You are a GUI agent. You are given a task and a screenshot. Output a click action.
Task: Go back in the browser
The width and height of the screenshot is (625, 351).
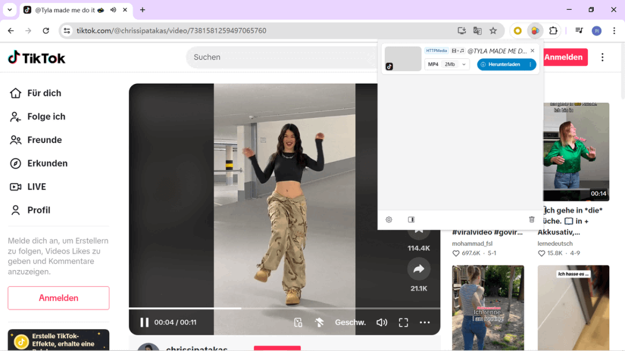pos(11,31)
